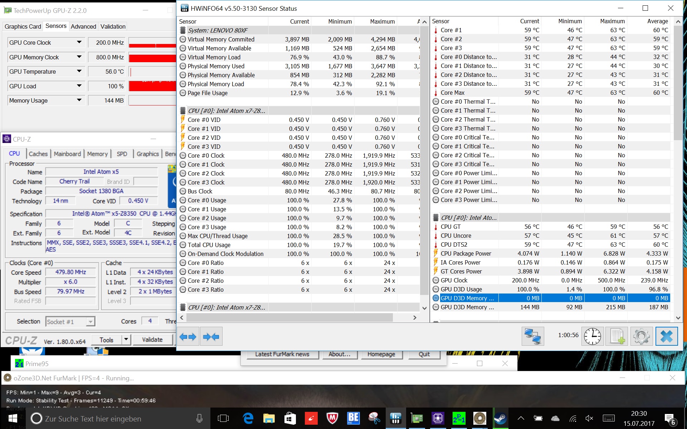The width and height of the screenshot is (687, 429).
Task: Switch to Prime95 taskbar icon
Action: [x=459, y=418]
